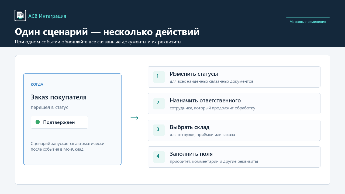Open step 3 Выбрать склад card
345x194 pixels.
coord(234,130)
